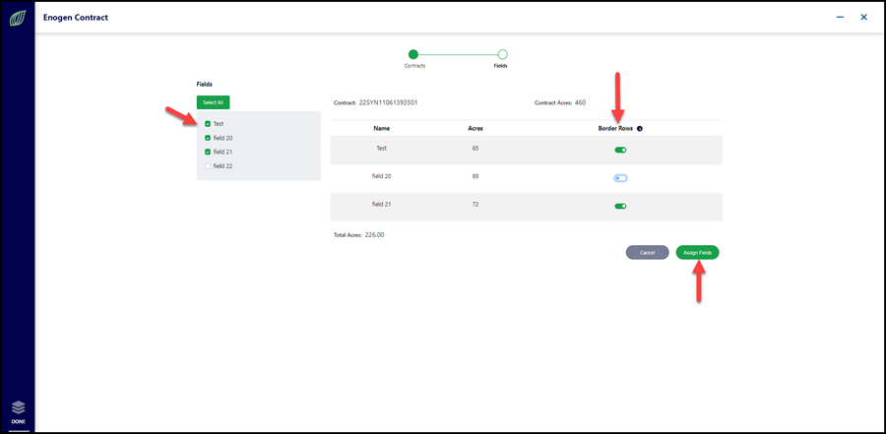The width and height of the screenshot is (886, 434).
Task: Uncheck the Test field checkbox
Action: [208, 123]
